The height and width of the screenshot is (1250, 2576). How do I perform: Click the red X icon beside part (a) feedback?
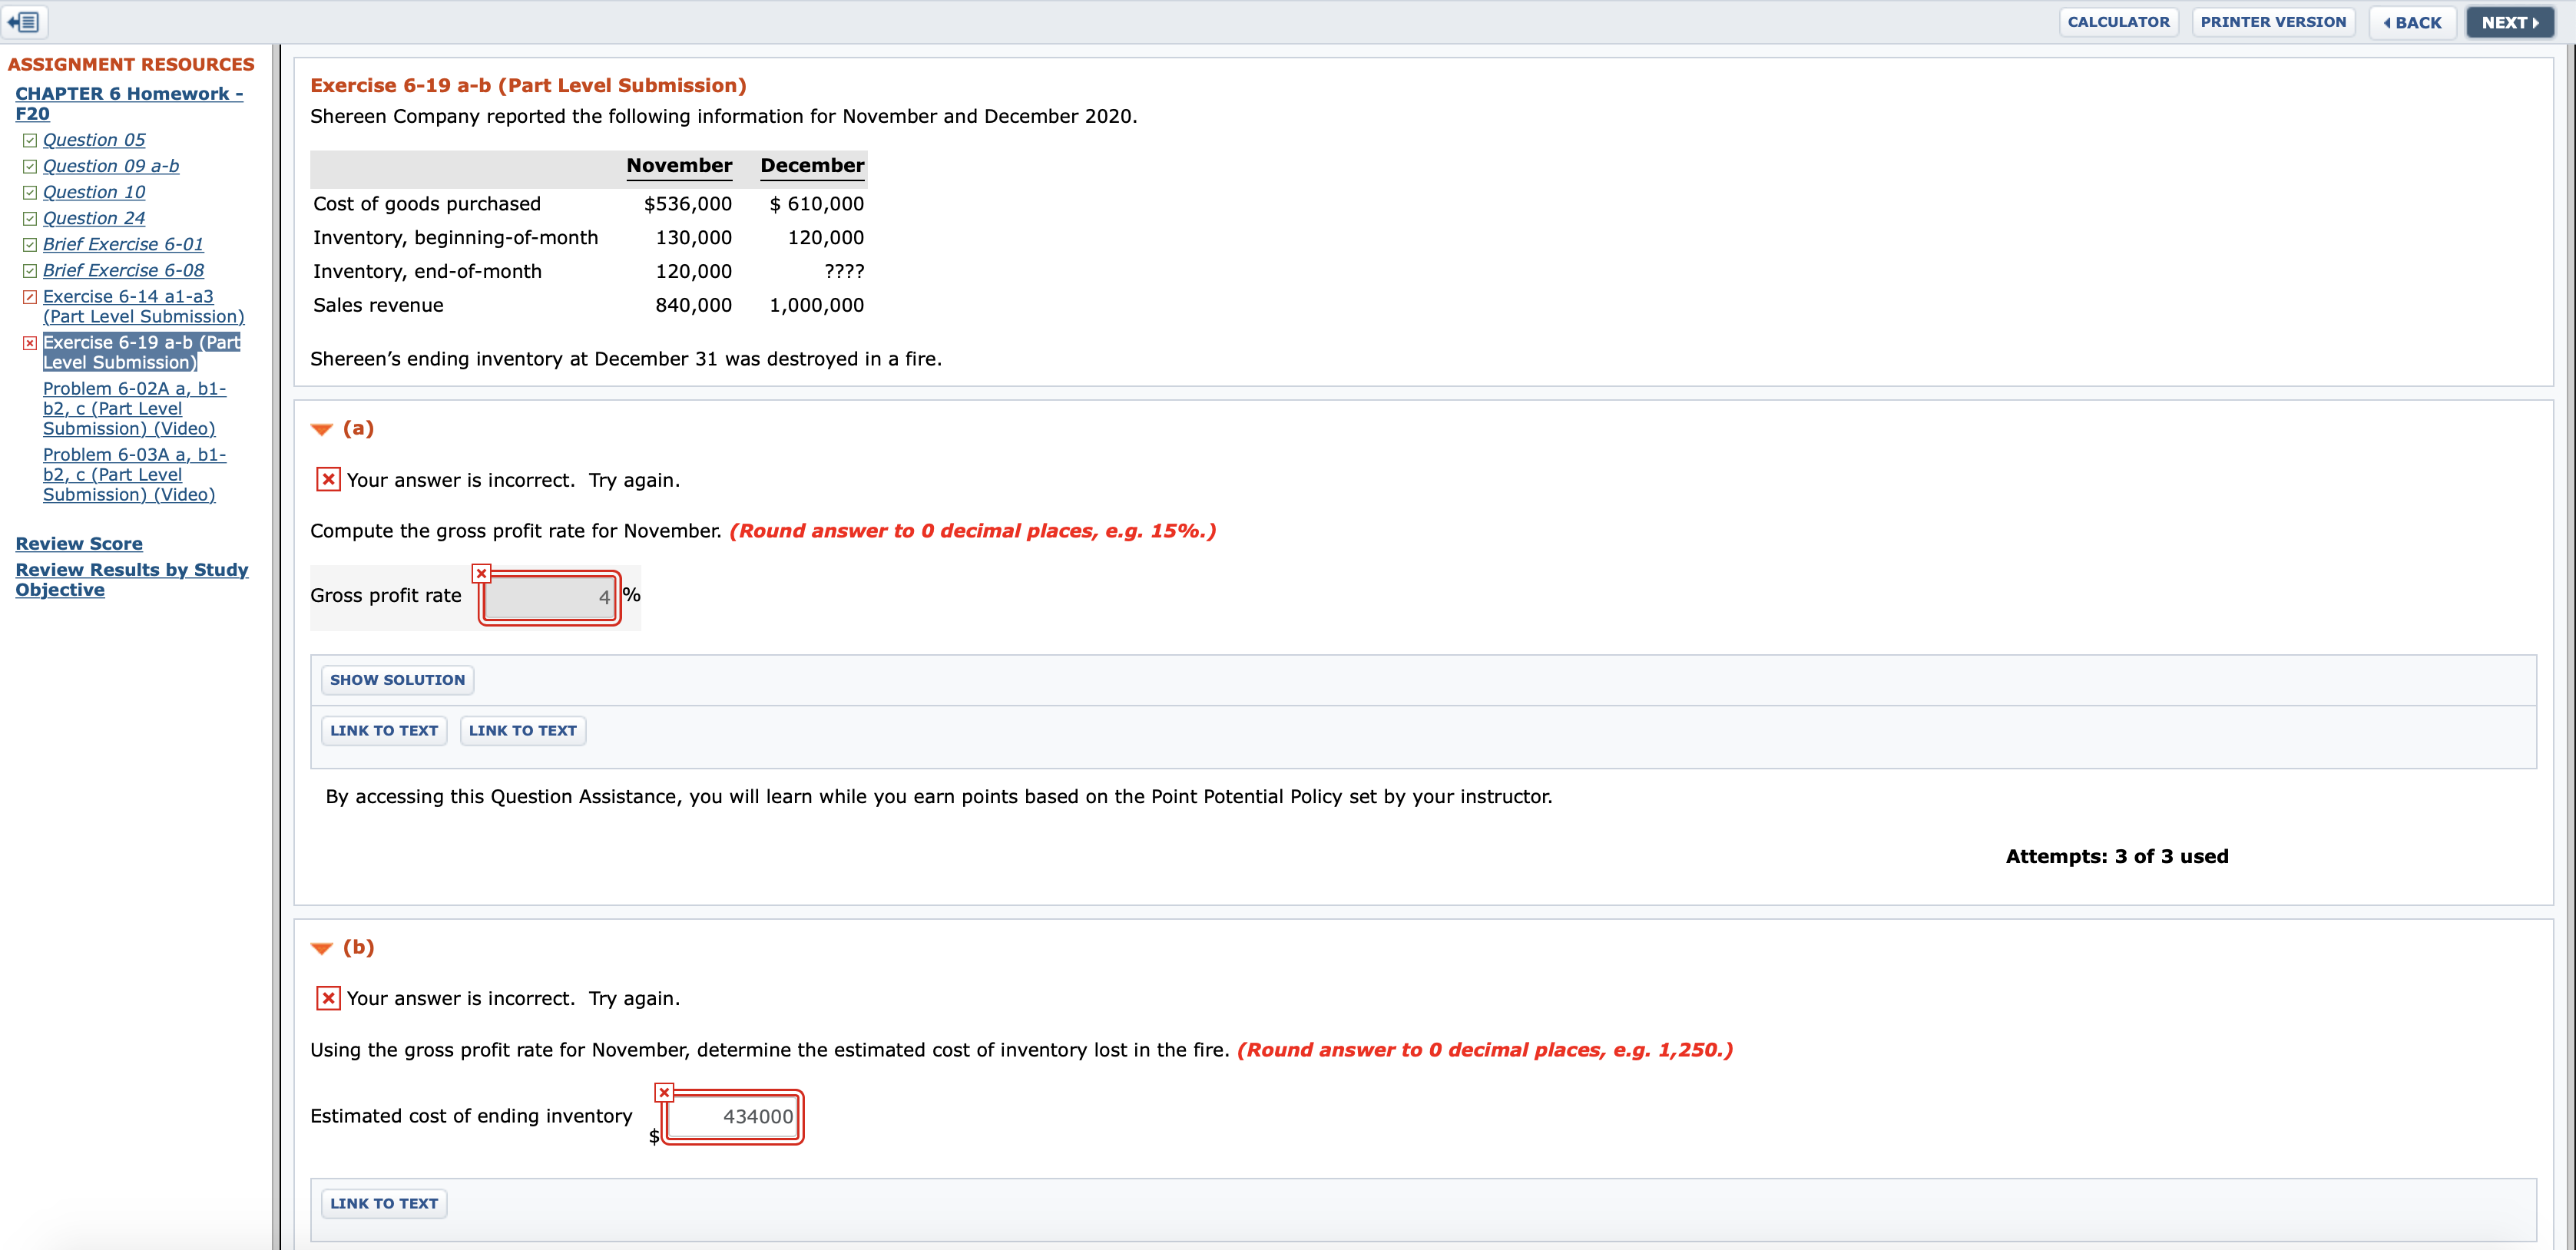tap(327, 480)
